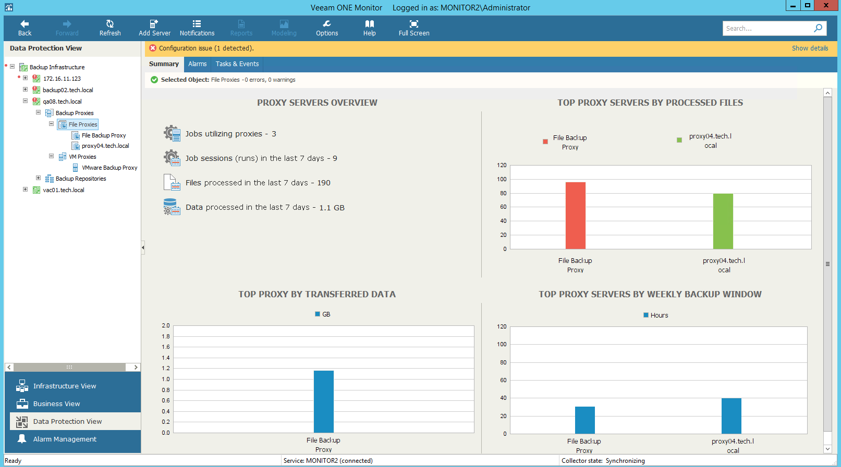Click the dashboard scroll-up arrow
This screenshot has width=841, height=467.
click(x=827, y=93)
